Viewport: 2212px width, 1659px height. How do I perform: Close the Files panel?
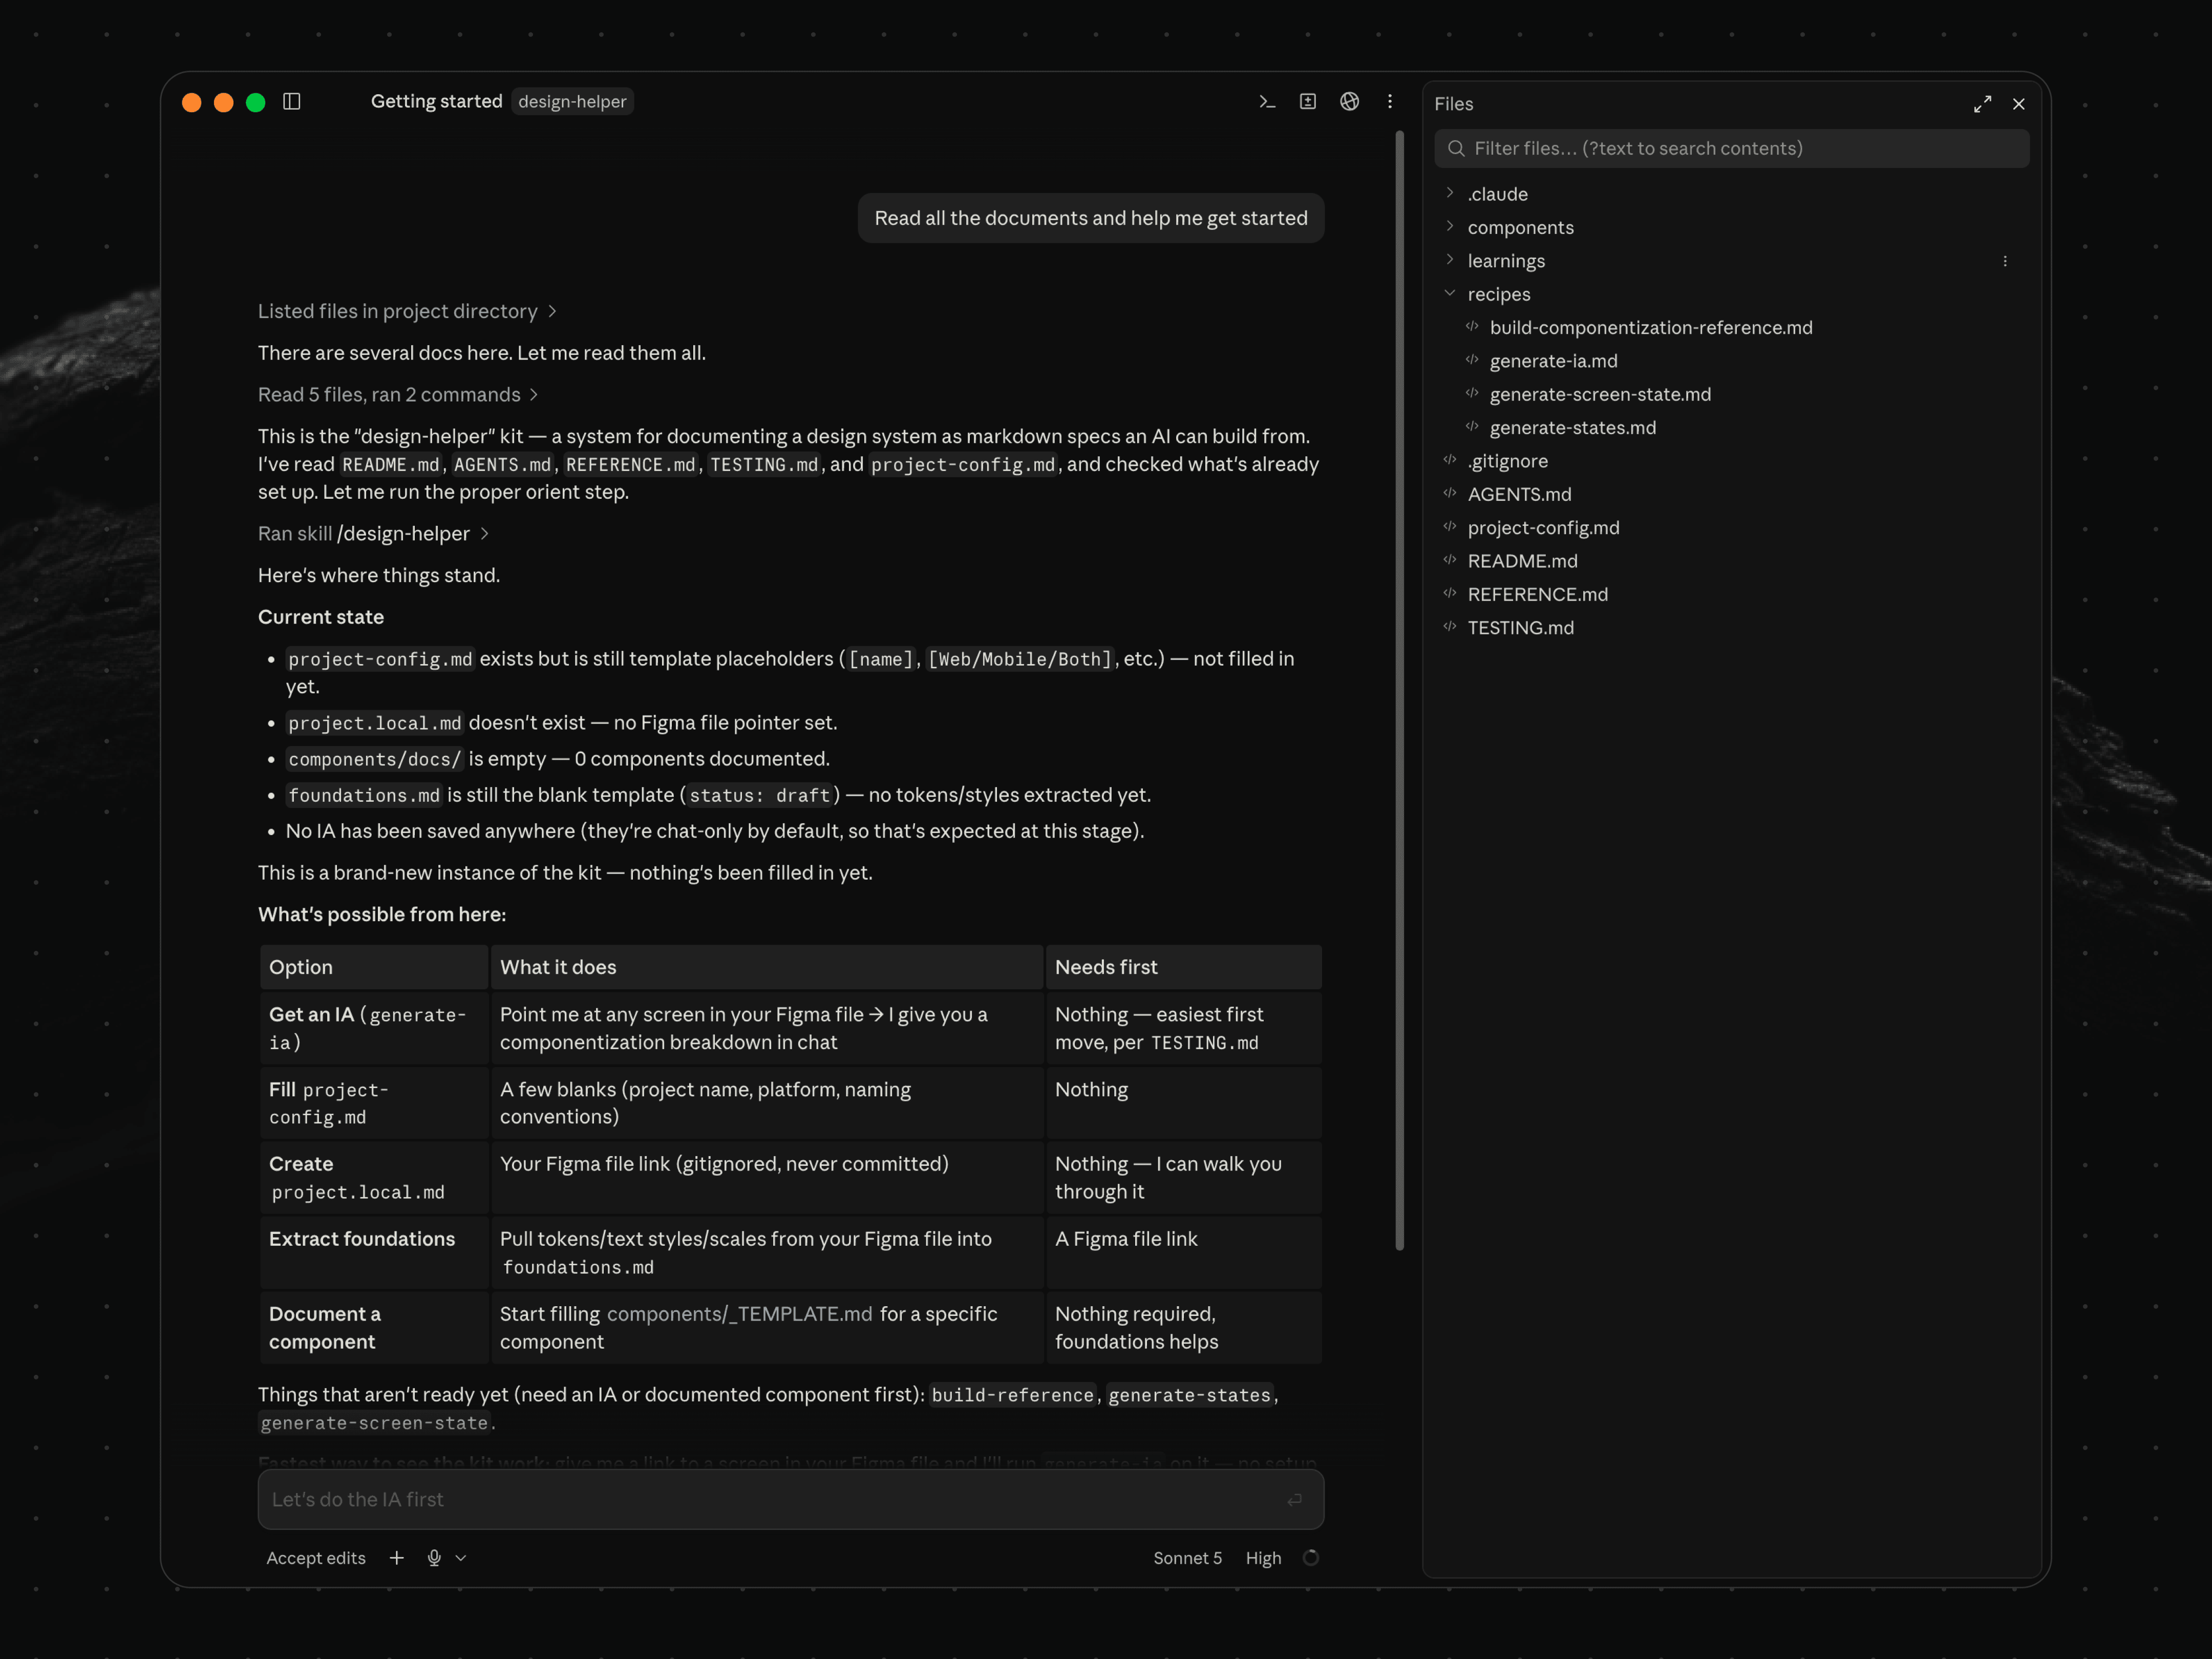tap(2019, 104)
